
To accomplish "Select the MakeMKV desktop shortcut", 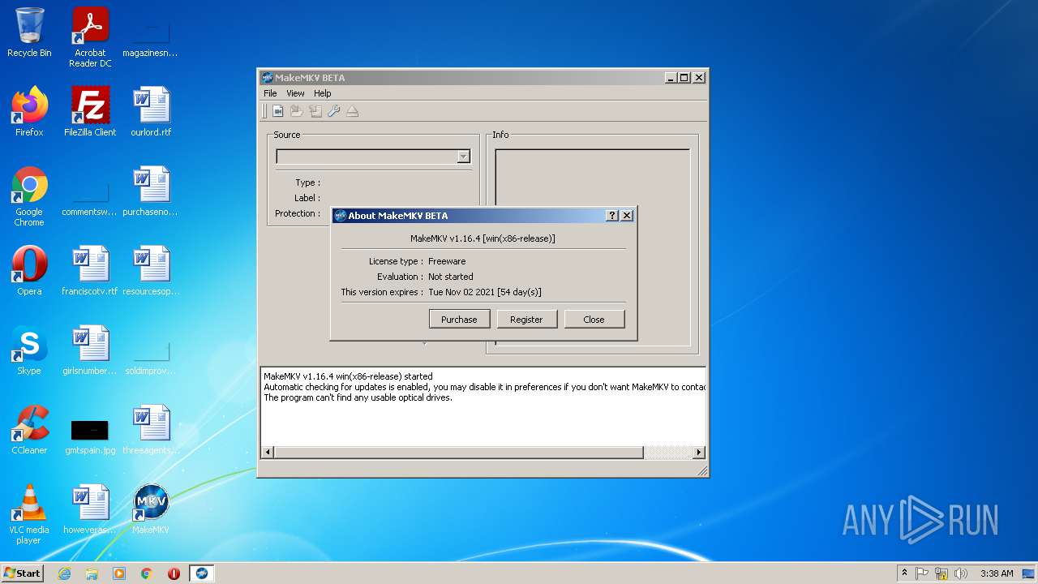I will [x=151, y=509].
